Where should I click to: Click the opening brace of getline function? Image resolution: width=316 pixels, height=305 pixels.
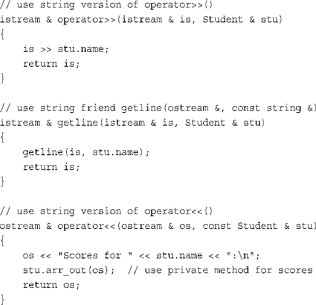tap(2, 138)
